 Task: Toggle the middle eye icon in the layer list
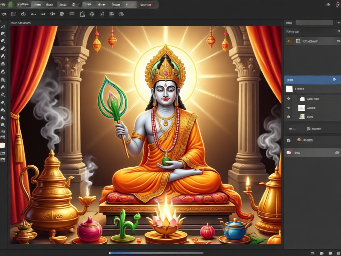coord(289,108)
